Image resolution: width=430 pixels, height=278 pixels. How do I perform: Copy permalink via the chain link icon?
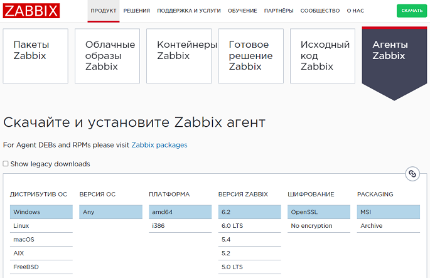point(412,174)
